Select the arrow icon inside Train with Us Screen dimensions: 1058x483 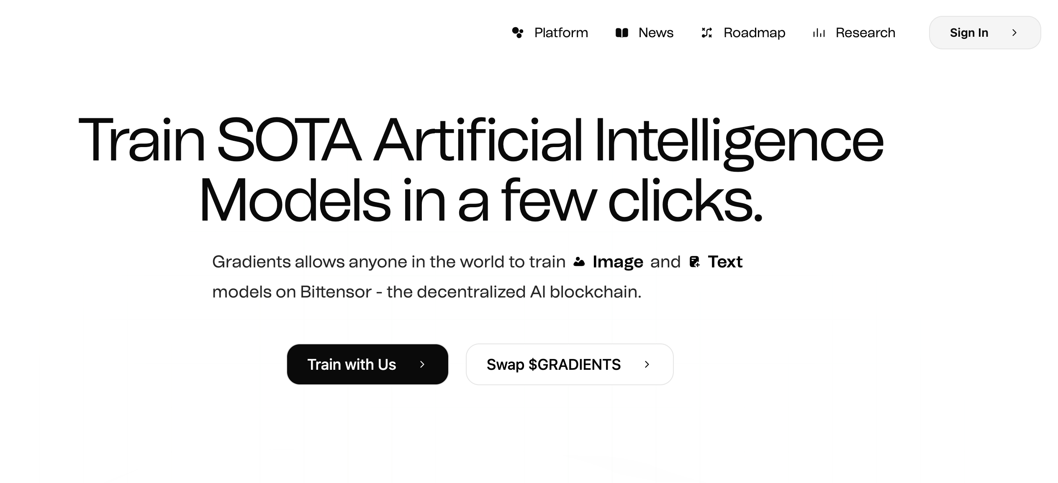coord(422,364)
